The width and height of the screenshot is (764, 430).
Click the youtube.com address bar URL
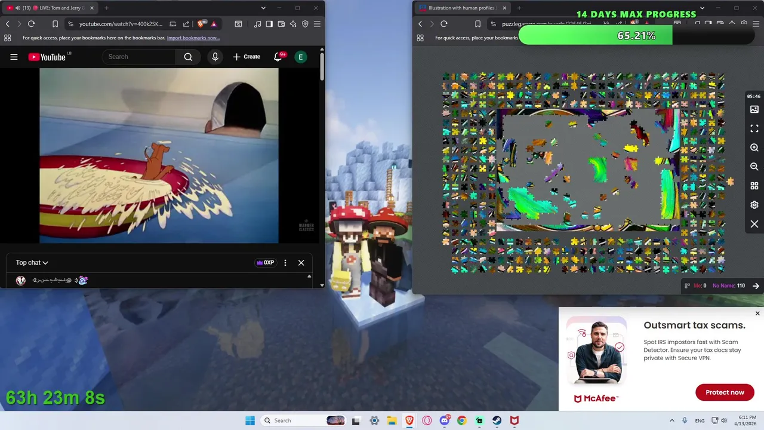121,24
